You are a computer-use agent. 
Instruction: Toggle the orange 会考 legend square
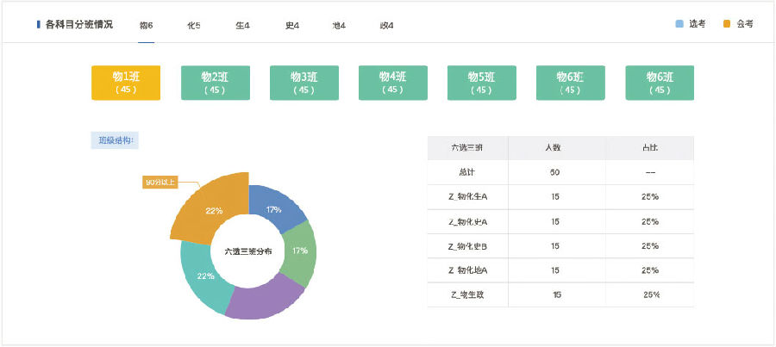coord(728,24)
